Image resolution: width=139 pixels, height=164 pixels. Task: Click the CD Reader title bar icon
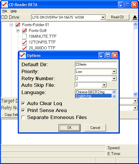pos(5,4)
